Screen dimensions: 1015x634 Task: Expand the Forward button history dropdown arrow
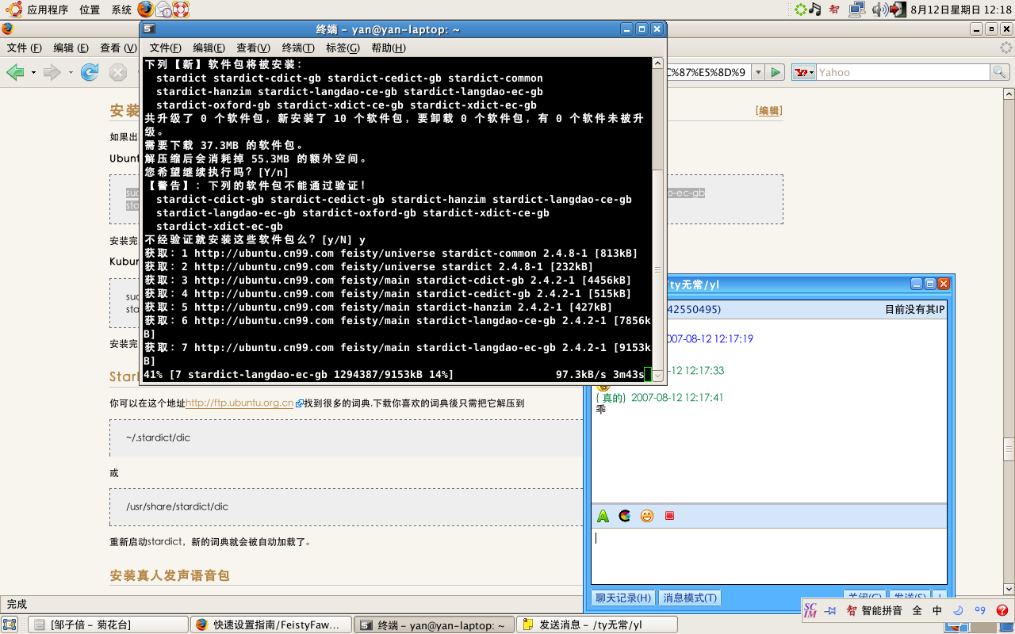point(70,72)
